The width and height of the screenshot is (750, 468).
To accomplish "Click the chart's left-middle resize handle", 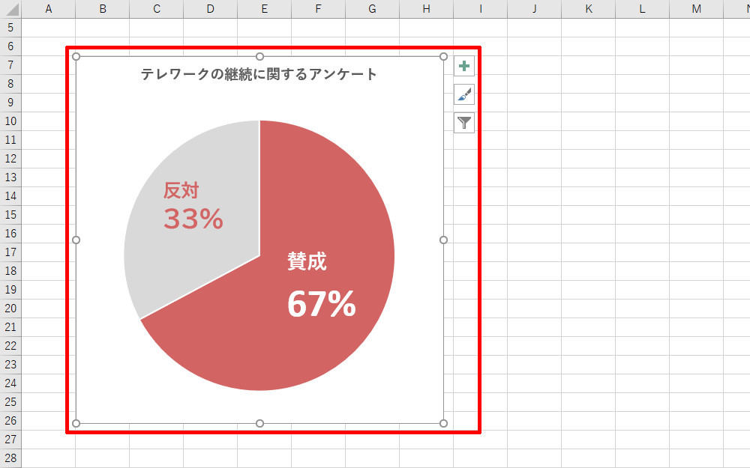I will click(76, 240).
